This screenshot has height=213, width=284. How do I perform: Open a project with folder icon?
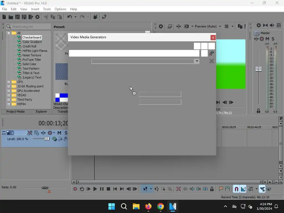tap(11, 17)
